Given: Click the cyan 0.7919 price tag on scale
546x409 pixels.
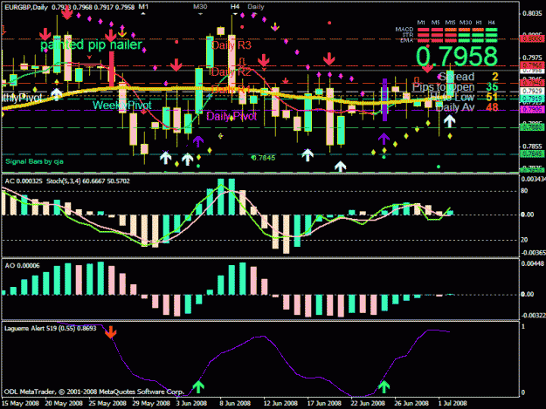Looking at the screenshot, I should coord(532,99).
